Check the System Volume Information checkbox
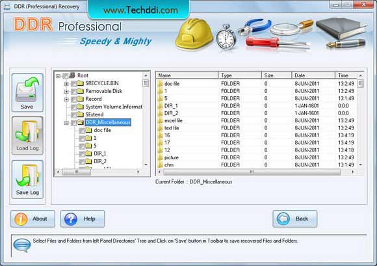377x266 pixels. [x=74, y=107]
